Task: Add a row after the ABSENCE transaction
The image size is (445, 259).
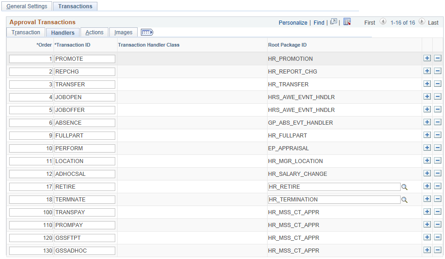Action: pos(427,122)
